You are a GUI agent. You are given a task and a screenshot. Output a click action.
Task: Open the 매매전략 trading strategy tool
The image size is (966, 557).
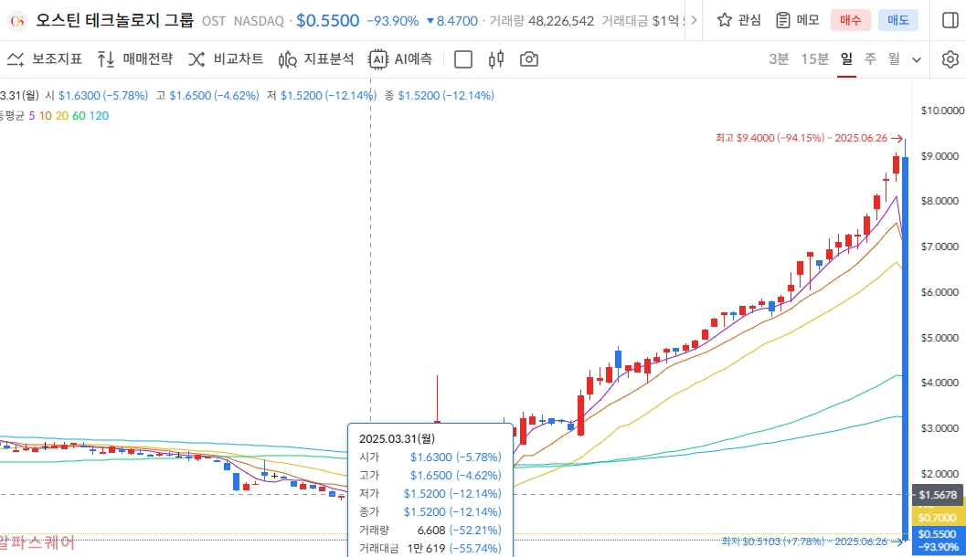pos(135,59)
